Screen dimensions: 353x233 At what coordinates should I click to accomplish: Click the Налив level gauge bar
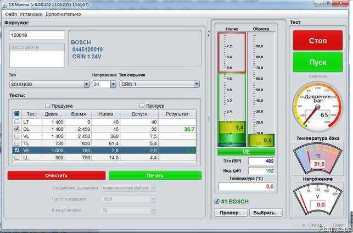232,90
